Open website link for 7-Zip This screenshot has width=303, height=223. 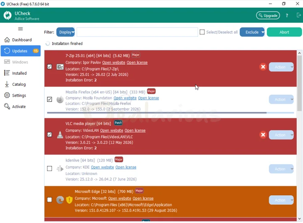[x=114, y=63]
